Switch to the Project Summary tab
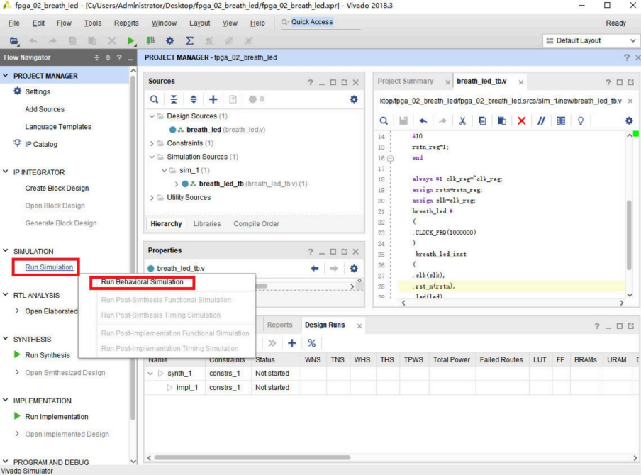Image resolution: width=641 pixels, height=475 pixels. 405,82
